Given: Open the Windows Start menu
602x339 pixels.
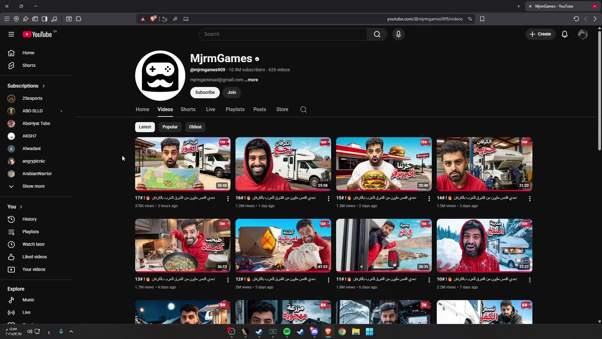Looking at the screenshot, I should click(x=370, y=331).
